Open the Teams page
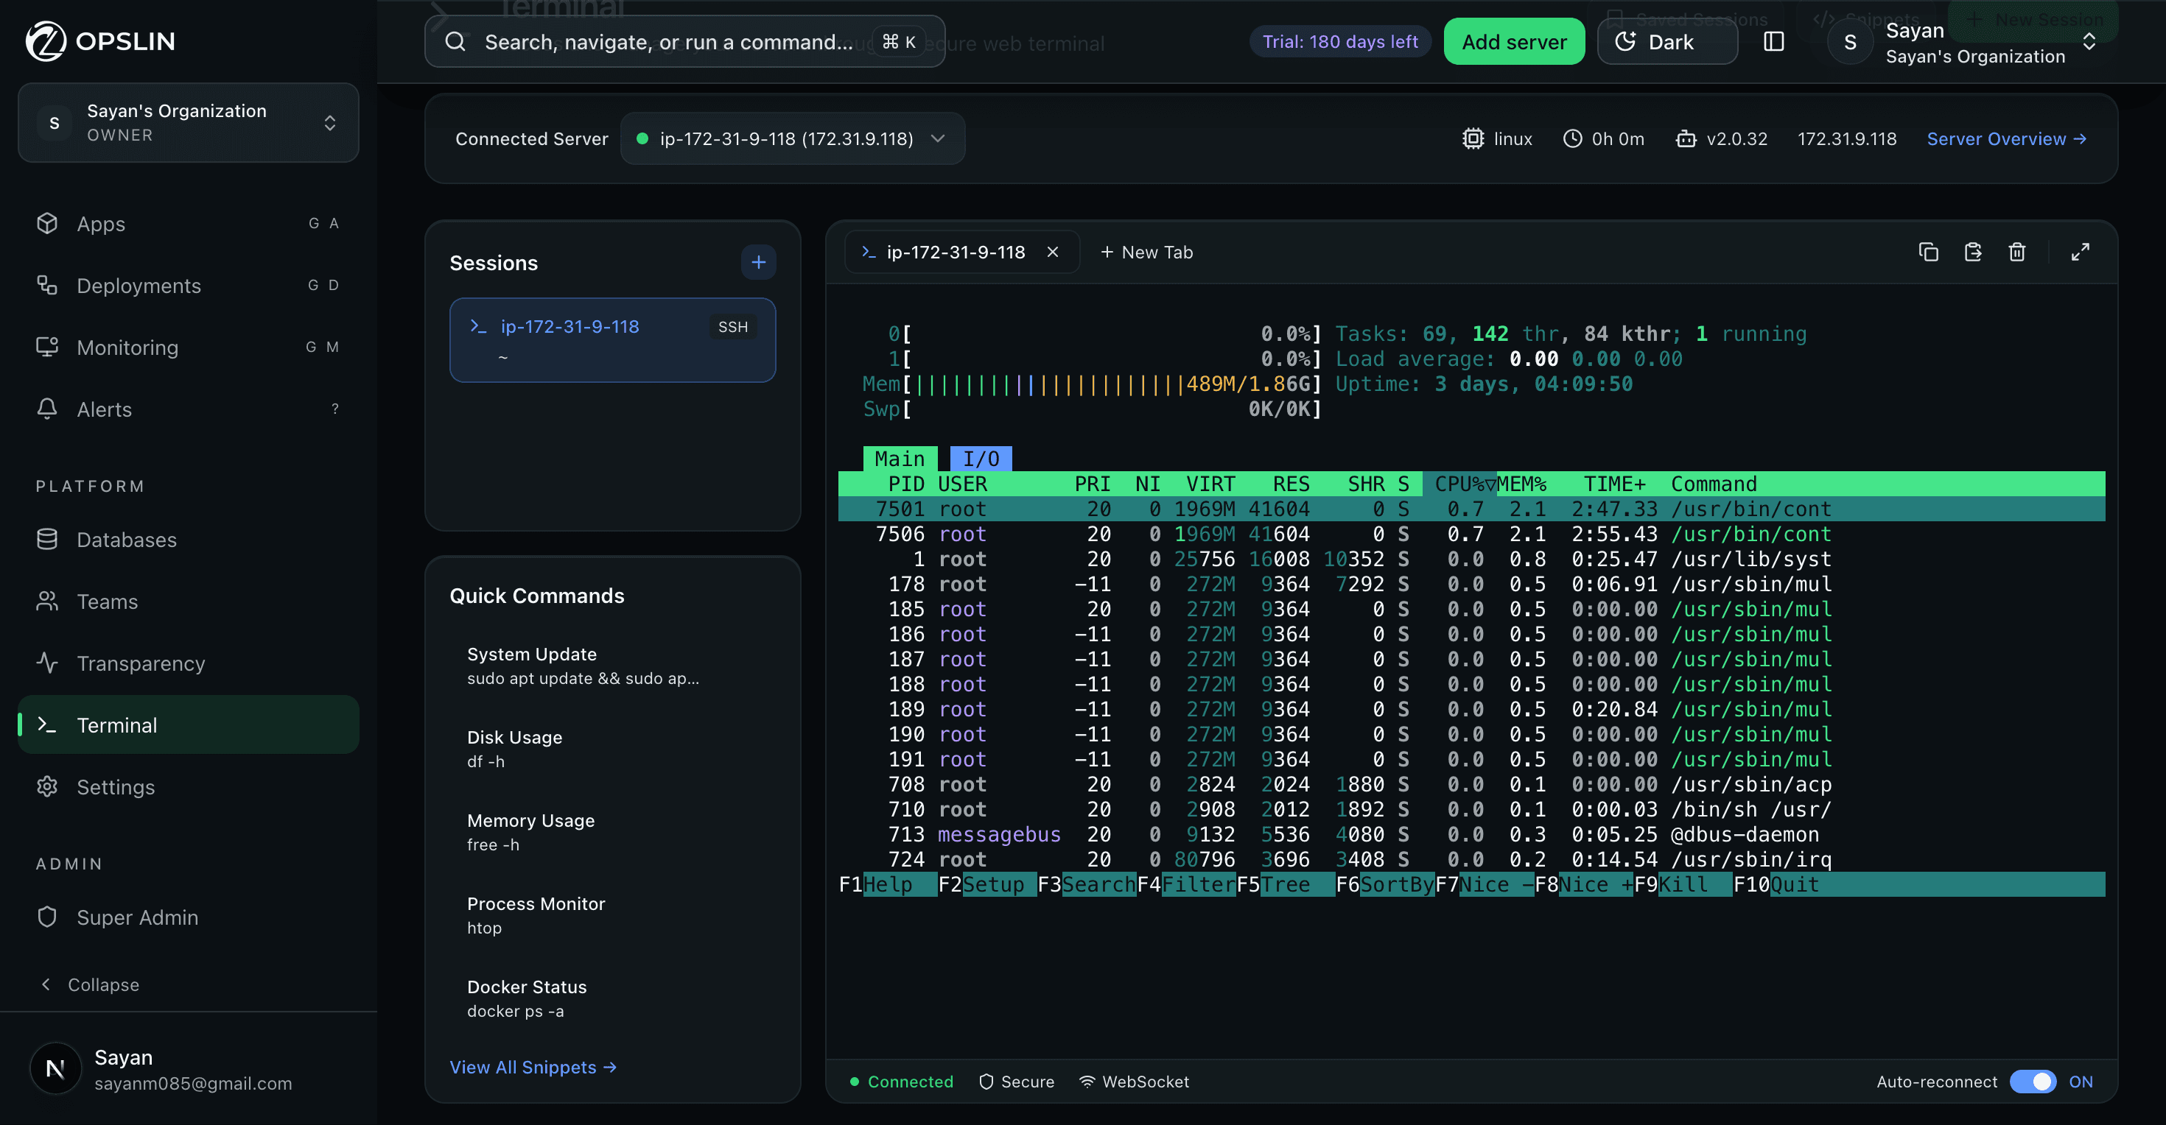 pos(189,602)
